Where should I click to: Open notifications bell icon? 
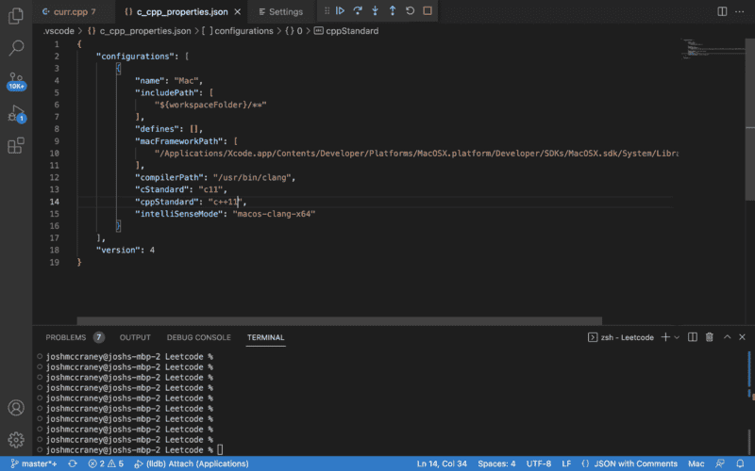point(740,463)
